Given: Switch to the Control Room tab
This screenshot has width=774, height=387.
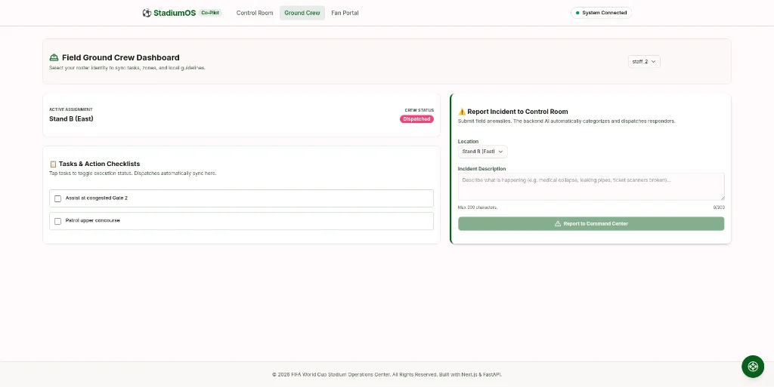Looking at the screenshot, I should [255, 13].
